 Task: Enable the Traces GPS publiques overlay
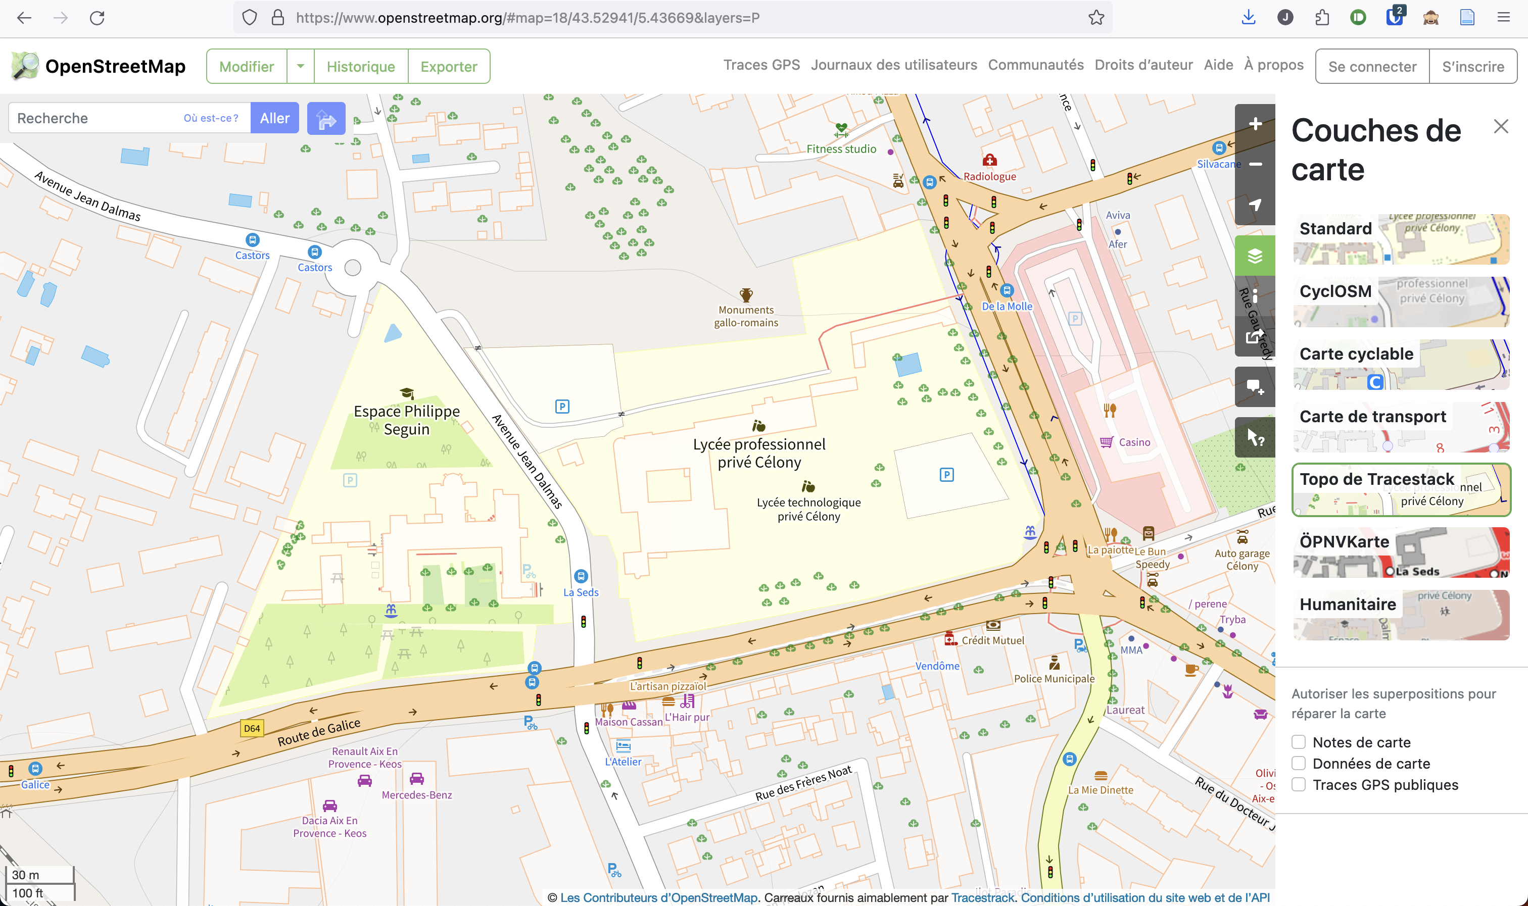(x=1299, y=785)
